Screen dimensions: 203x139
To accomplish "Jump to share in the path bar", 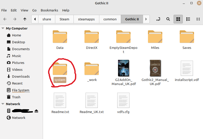I will pyautogui.click(x=47, y=19).
